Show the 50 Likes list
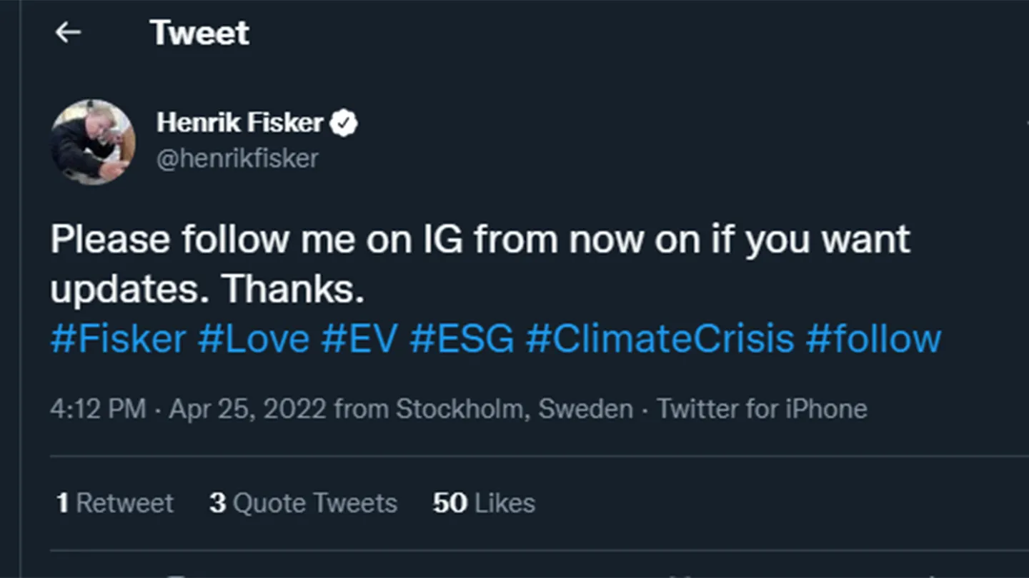Viewport: 1029px width, 578px height. tap(484, 503)
